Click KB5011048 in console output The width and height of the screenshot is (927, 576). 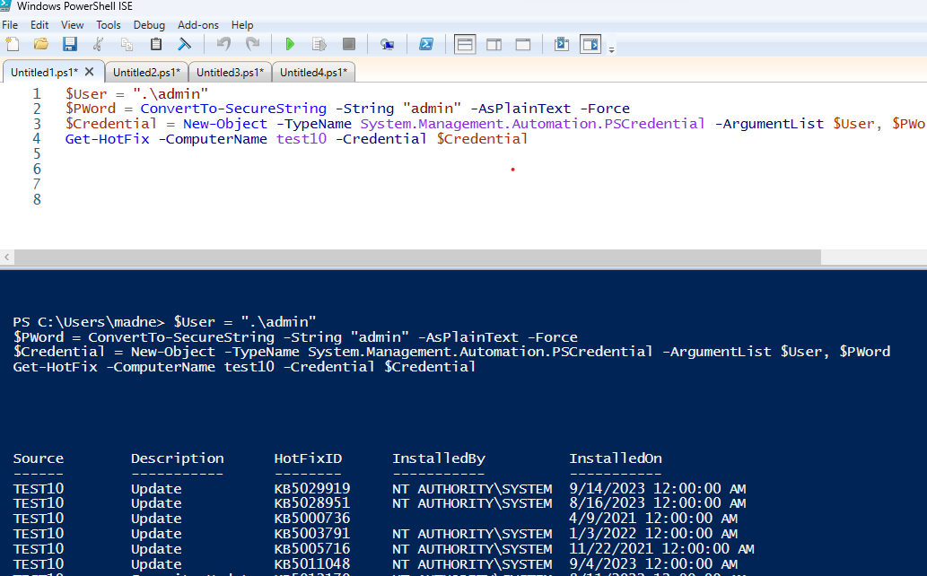click(x=312, y=564)
